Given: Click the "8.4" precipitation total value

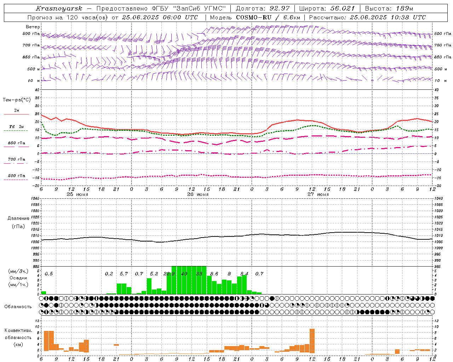Looking at the screenshot, I should [244, 274].
